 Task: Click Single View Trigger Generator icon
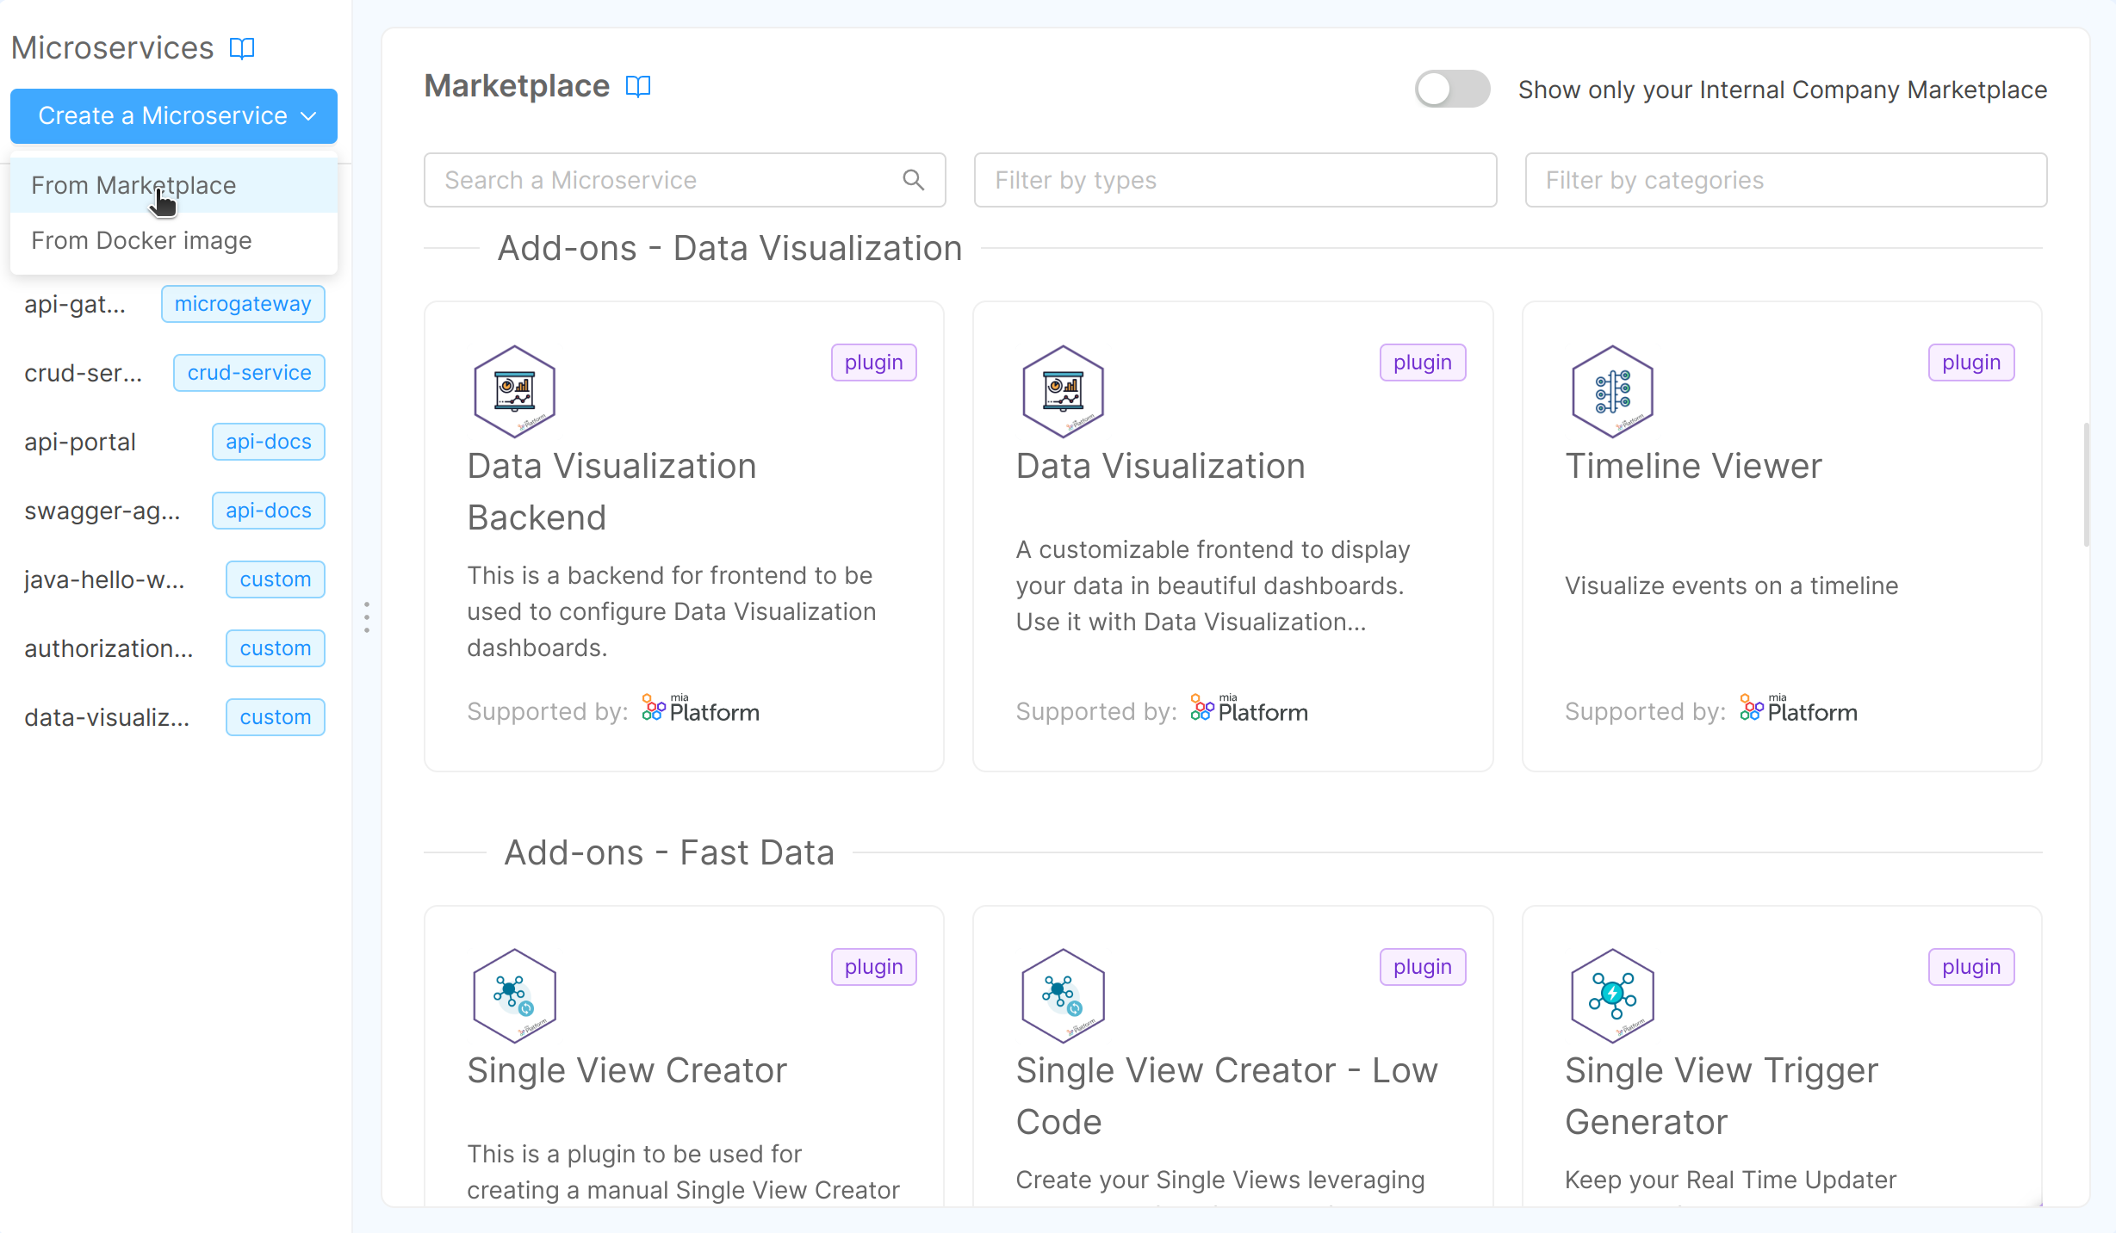click(1612, 995)
